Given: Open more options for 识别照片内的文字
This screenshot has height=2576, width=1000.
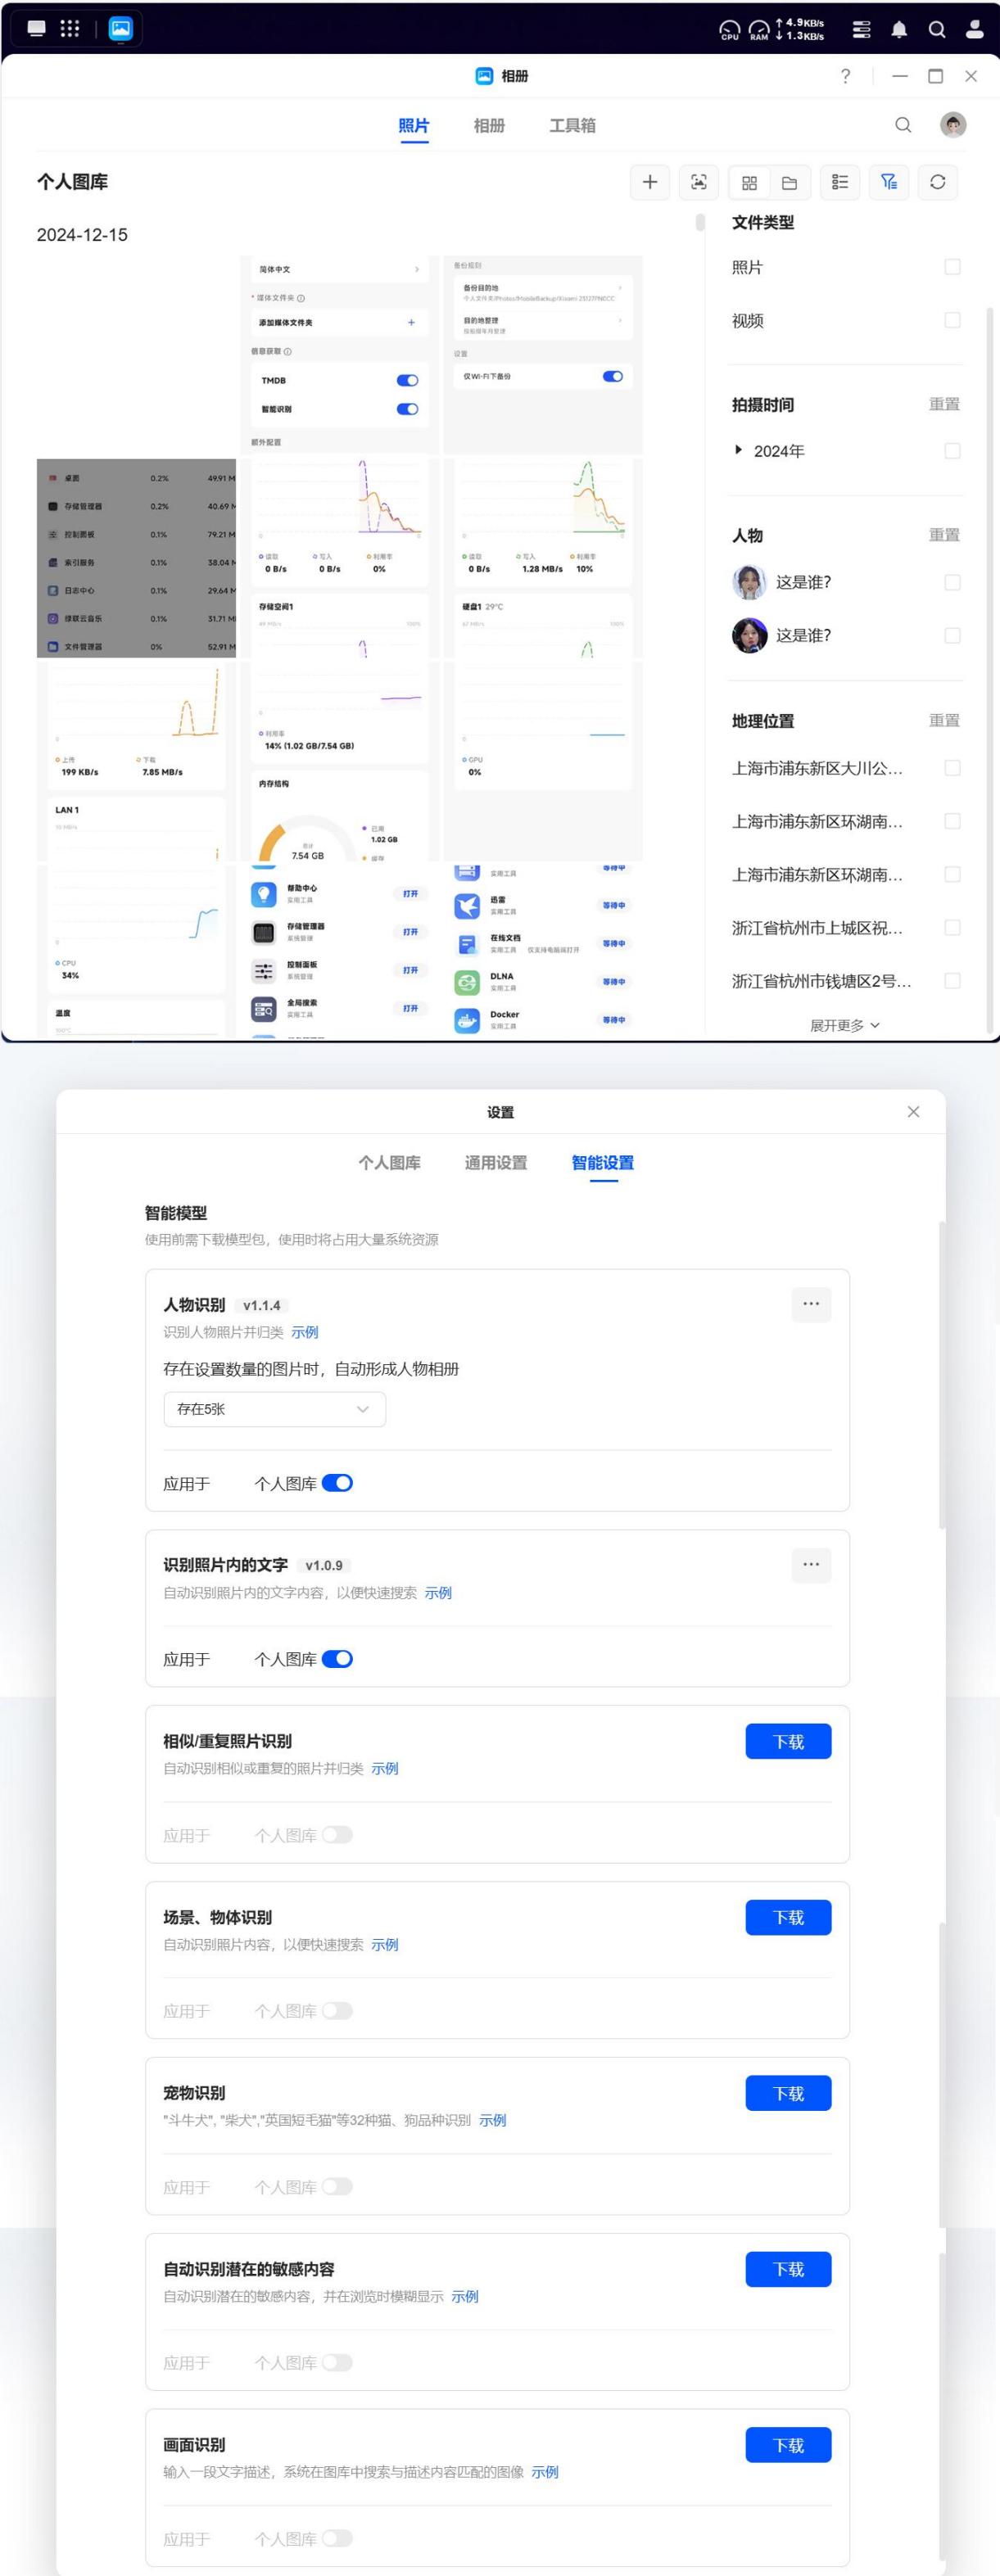Looking at the screenshot, I should coord(811,1564).
